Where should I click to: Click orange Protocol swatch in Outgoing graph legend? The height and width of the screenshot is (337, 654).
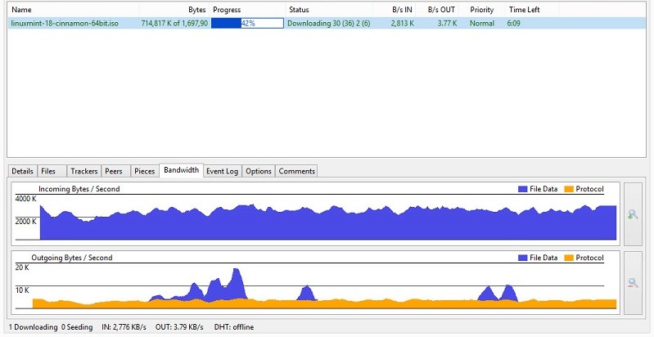[x=569, y=258]
